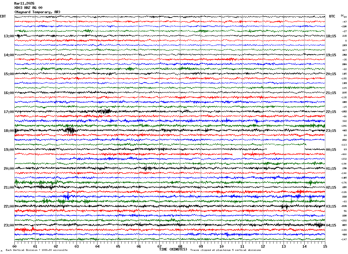
Task: Click the DC offset value -176
Action: 344,183
